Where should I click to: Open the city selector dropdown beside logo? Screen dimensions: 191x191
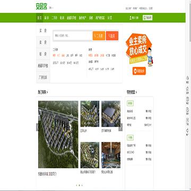[51, 8]
